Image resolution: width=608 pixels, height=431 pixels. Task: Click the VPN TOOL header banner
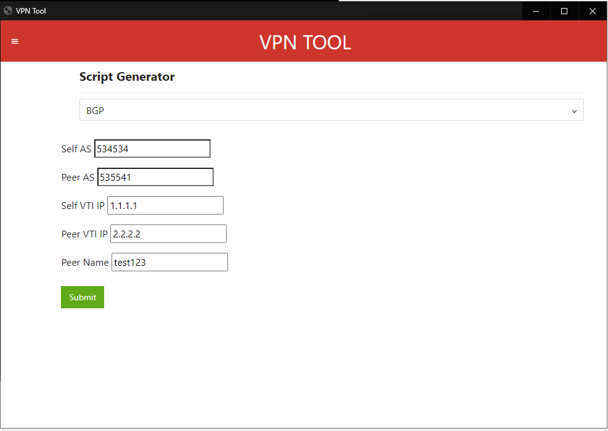(304, 42)
